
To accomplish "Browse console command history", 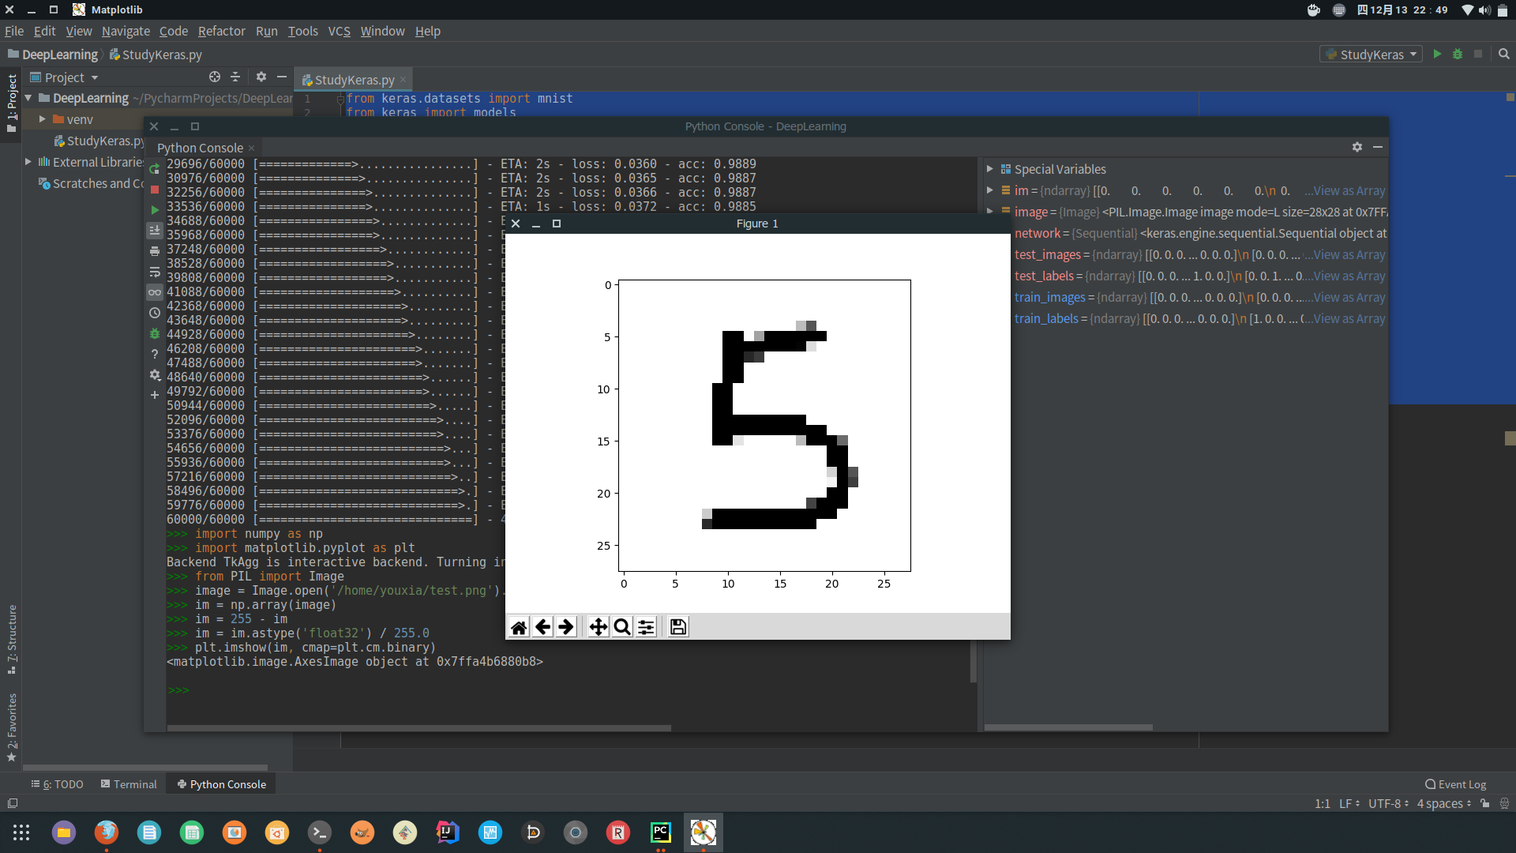I will click(x=155, y=313).
